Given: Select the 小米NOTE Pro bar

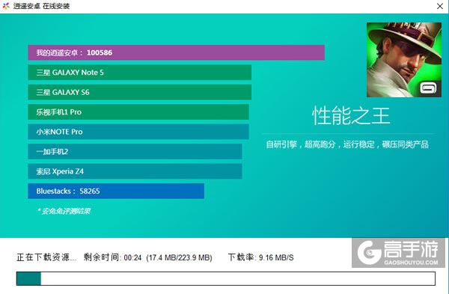Looking at the screenshot, I should (138, 132).
